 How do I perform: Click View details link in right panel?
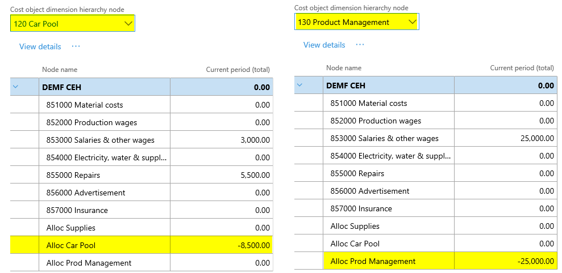click(324, 45)
